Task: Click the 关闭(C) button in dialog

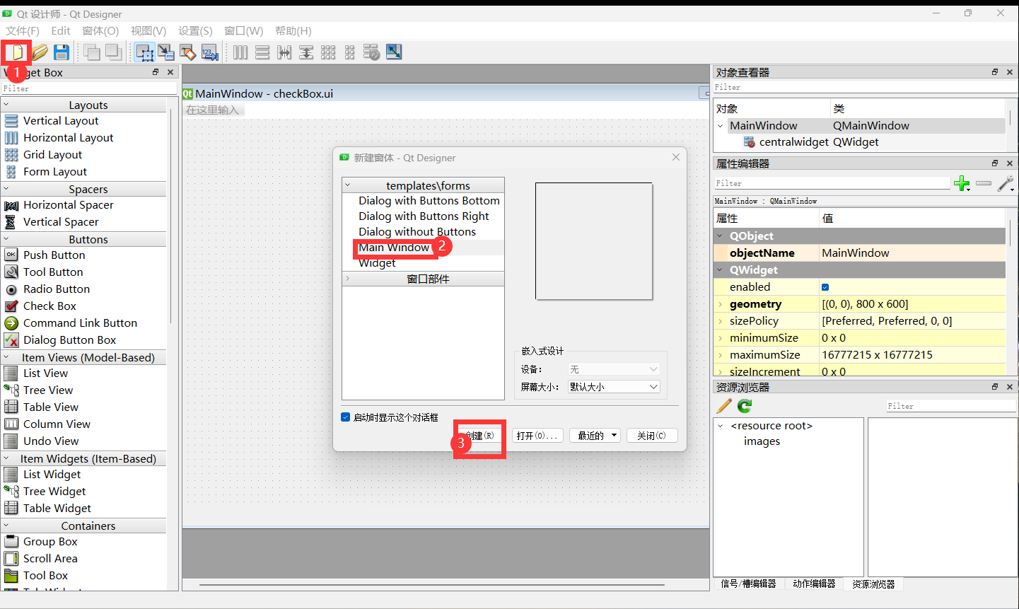Action: tap(651, 436)
